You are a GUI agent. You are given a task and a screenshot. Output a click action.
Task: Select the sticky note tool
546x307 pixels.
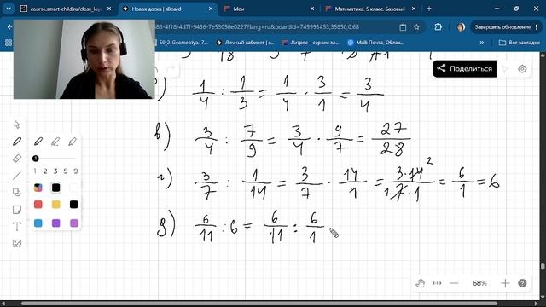pyautogui.click(x=17, y=210)
